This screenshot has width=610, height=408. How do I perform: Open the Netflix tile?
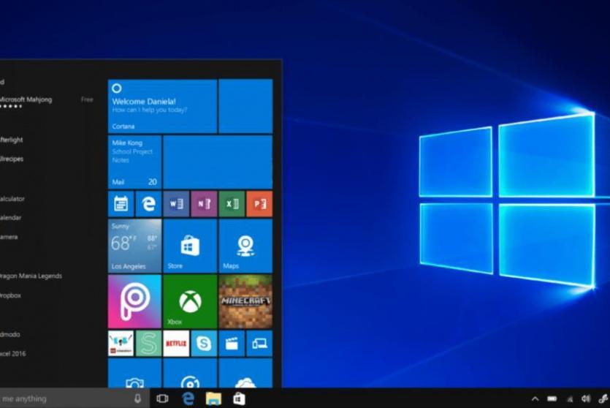pyautogui.click(x=176, y=343)
